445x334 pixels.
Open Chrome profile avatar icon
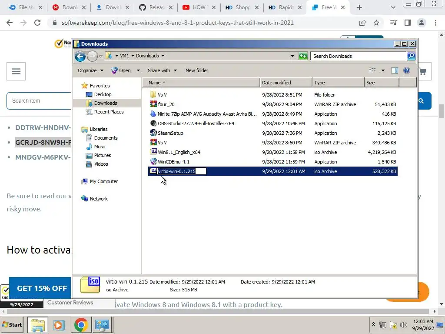pos(422,23)
